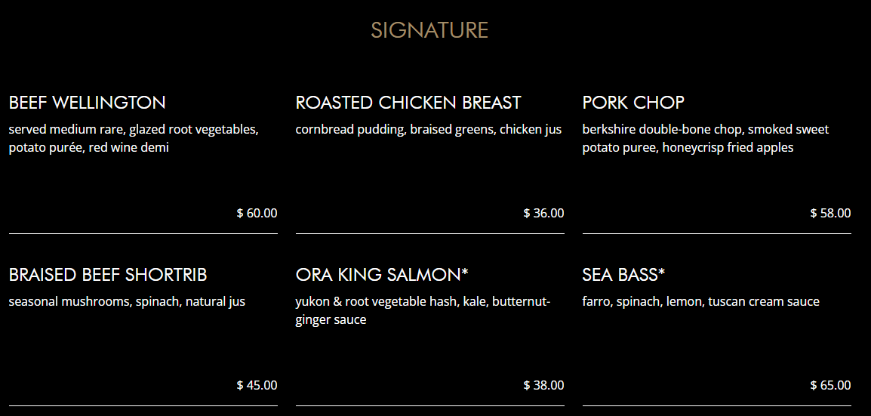
Task: Click the farro, spinach, lemon description
Action: [x=700, y=302]
